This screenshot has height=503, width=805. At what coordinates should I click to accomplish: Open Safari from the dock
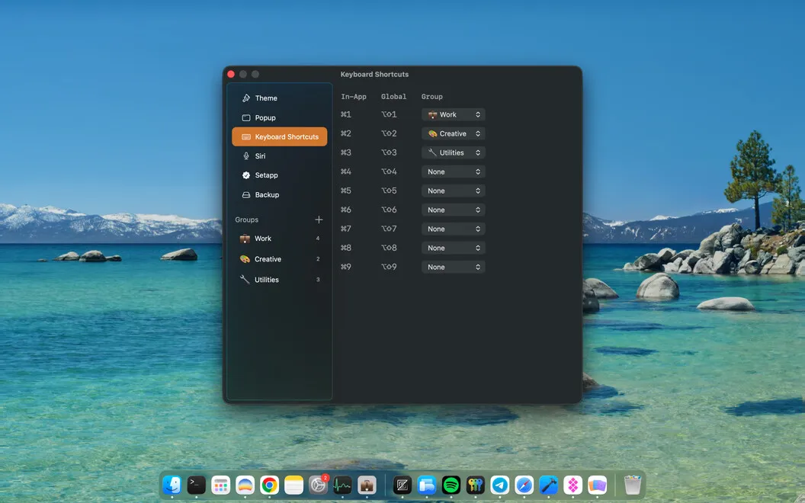524,485
